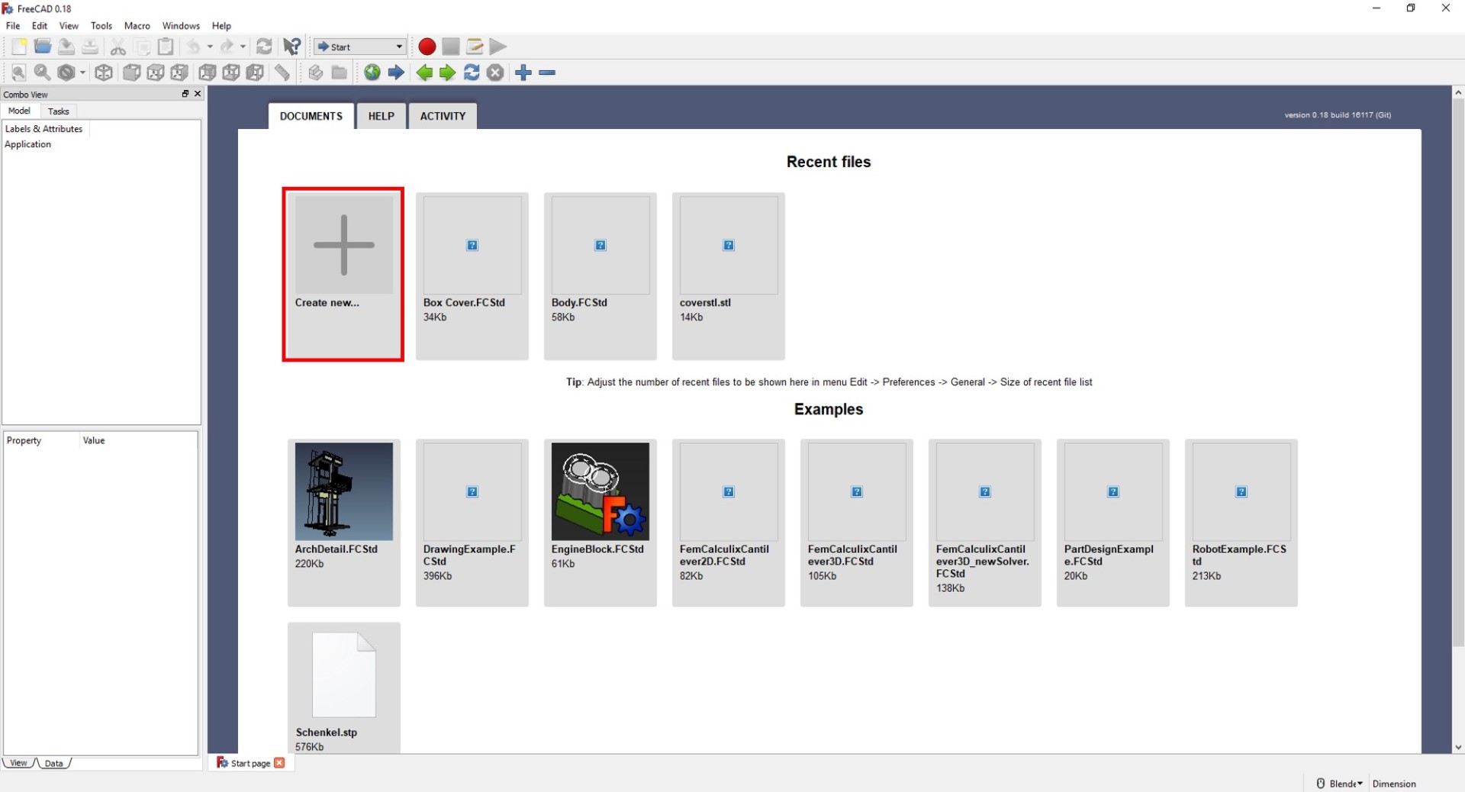Create a new group folder icon
The image size is (1465, 792).
[x=340, y=72]
